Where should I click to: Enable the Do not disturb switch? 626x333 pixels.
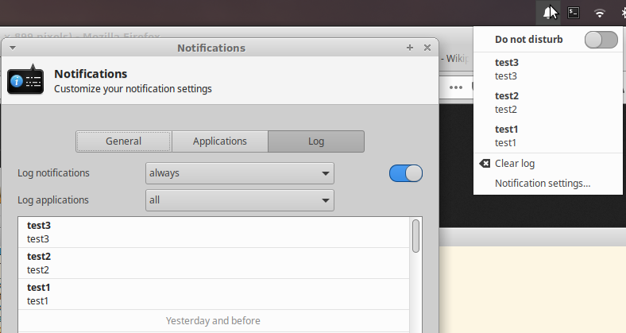(x=601, y=39)
